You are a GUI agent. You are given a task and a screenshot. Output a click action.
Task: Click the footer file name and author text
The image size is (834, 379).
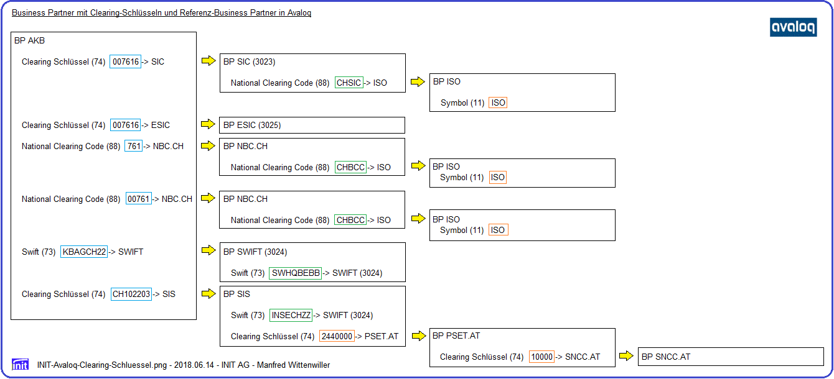(x=184, y=365)
